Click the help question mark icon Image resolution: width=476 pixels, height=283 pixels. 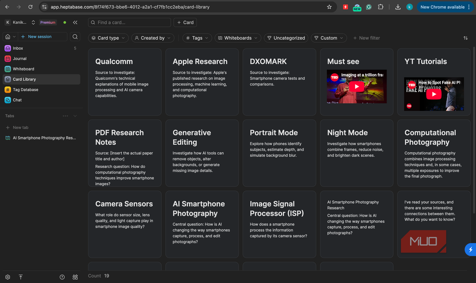(x=62, y=277)
